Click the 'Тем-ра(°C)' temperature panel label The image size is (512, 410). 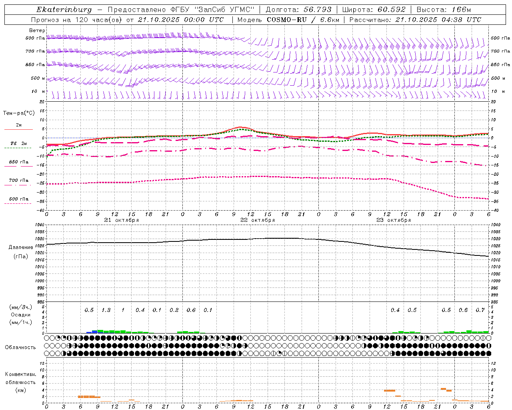pyautogui.click(x=19, y=113)
